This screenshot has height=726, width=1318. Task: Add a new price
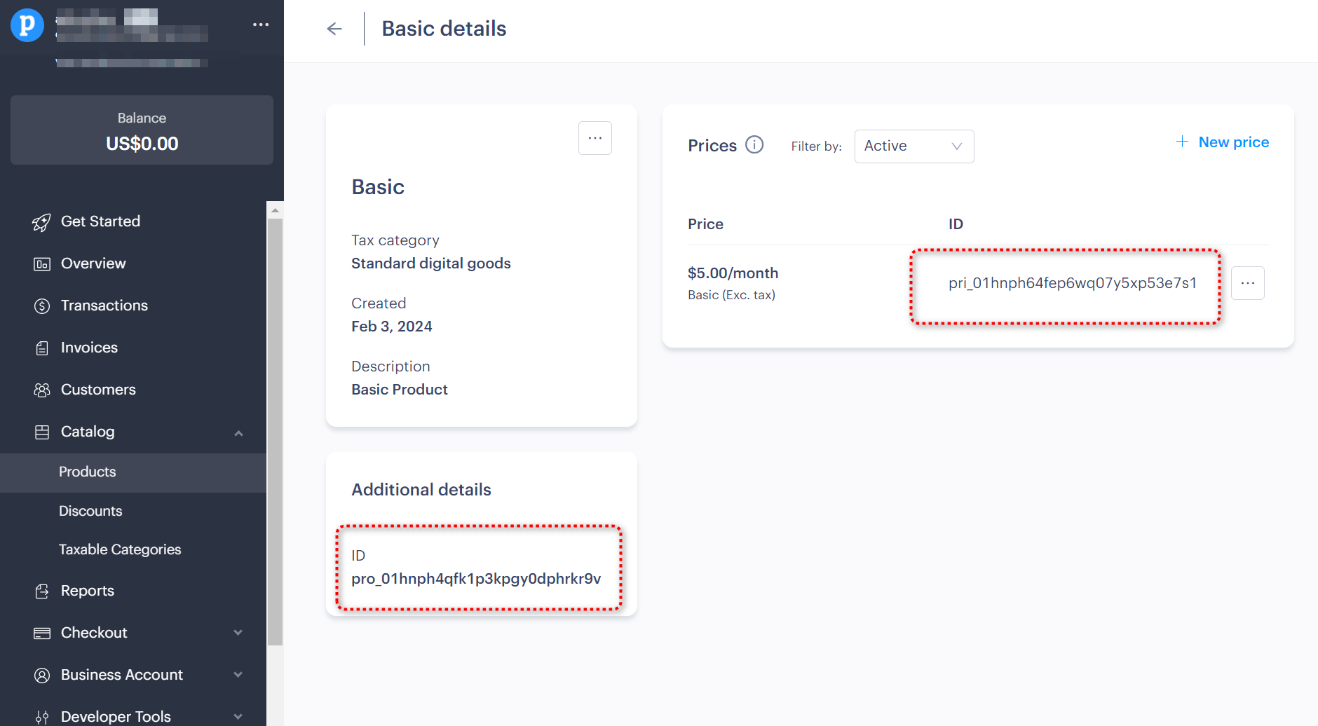1222,142
